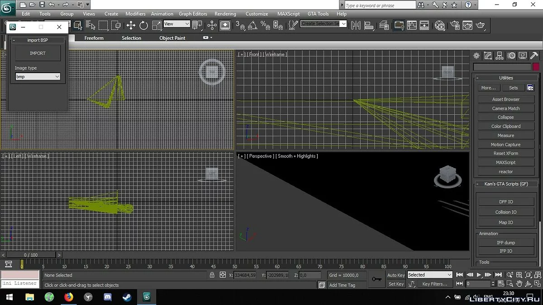
Task: Click the DFF IO button
Action: 505,202
